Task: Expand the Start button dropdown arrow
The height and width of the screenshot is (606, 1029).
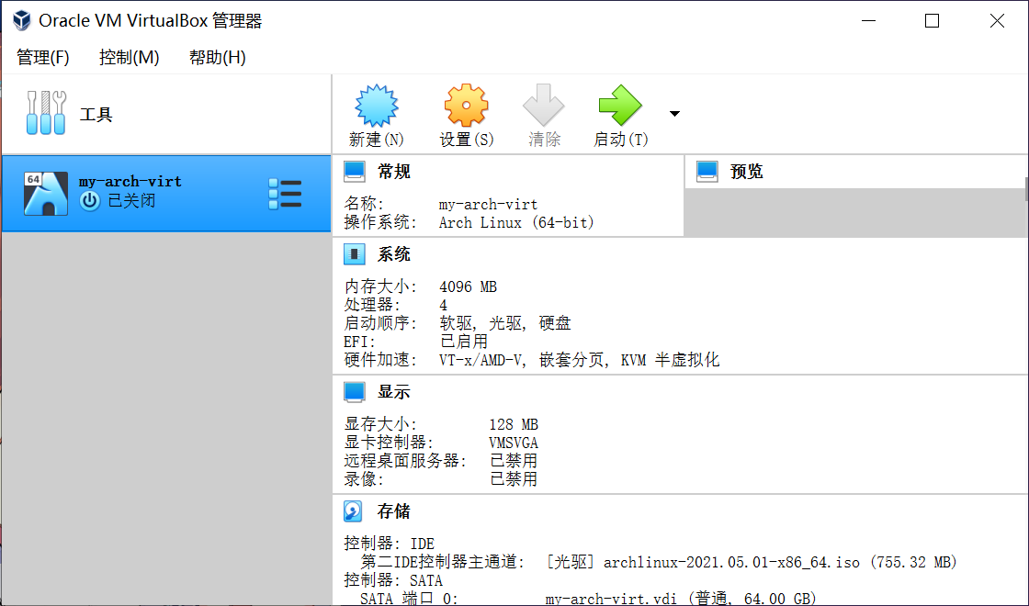Action: [674, 114]
